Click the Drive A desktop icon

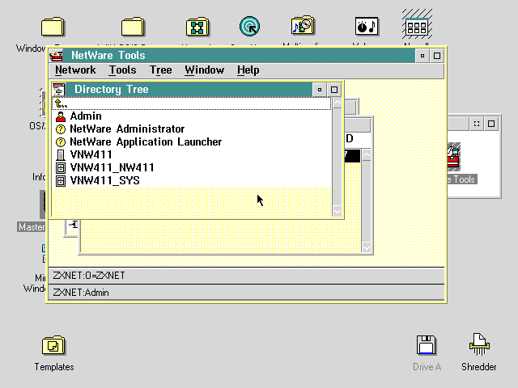427,345
